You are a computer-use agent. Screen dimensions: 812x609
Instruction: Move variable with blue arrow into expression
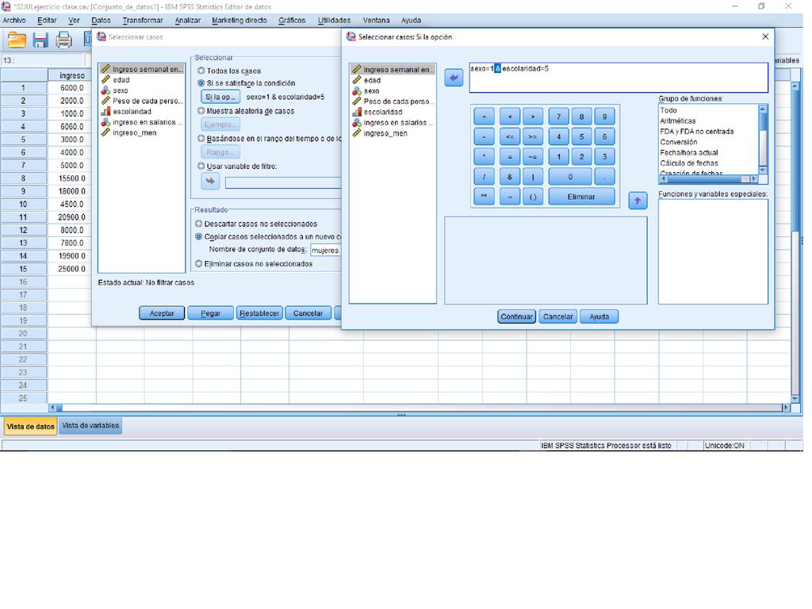click(x=454, y=79)
